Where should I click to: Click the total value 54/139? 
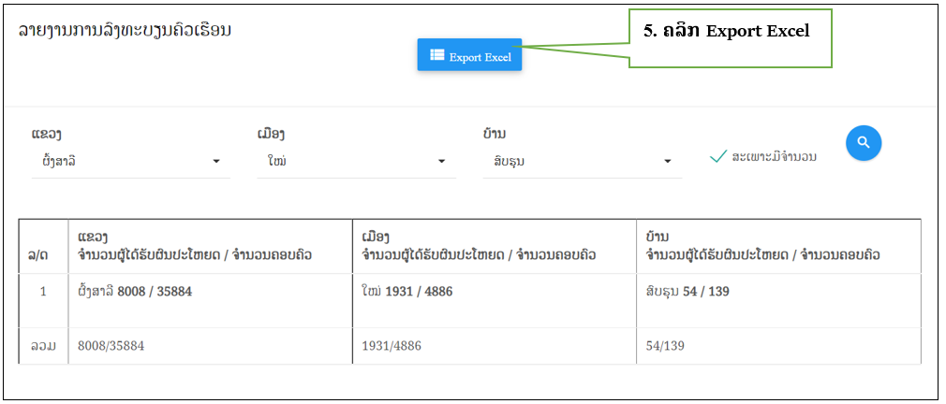[x=665, y=346]
